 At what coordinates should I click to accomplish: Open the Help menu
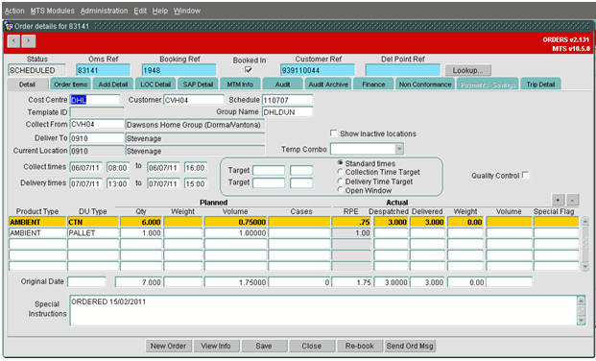[x=160, y=11]
